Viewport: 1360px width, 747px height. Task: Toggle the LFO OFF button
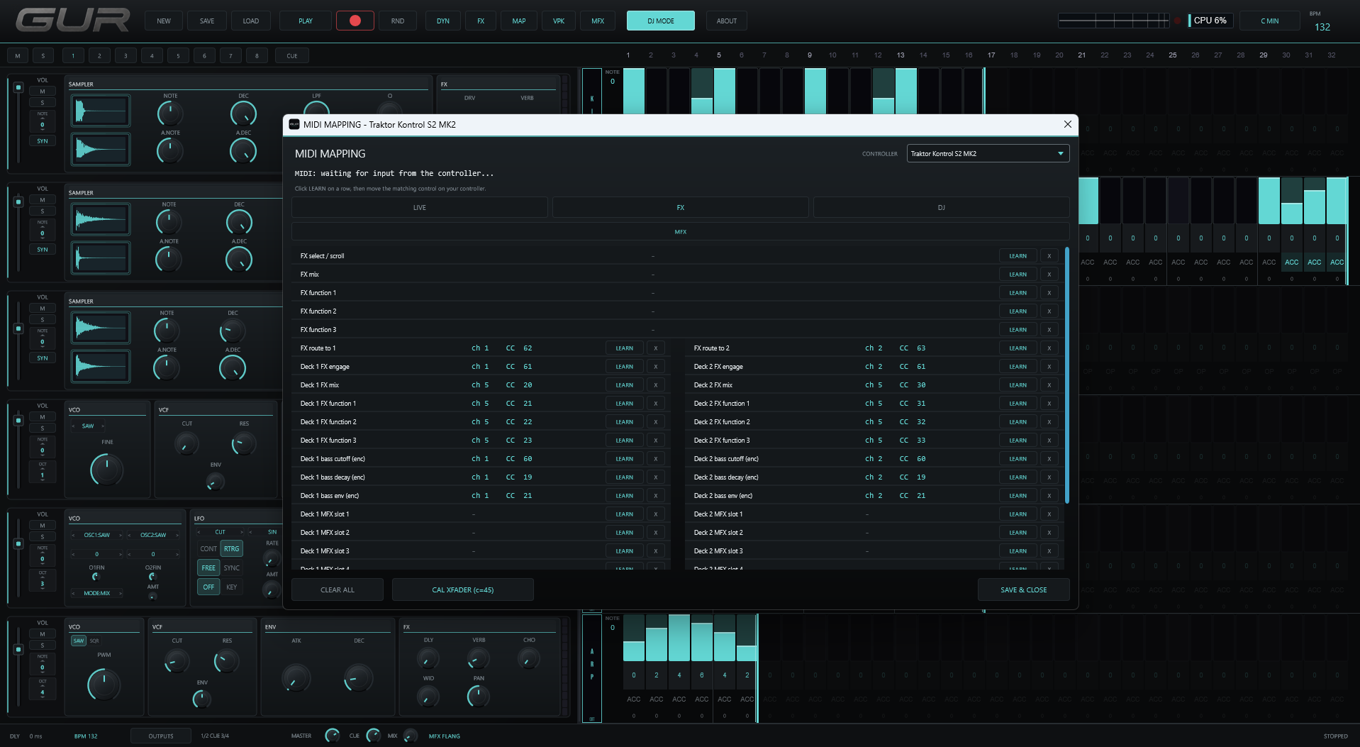(208, 587)
